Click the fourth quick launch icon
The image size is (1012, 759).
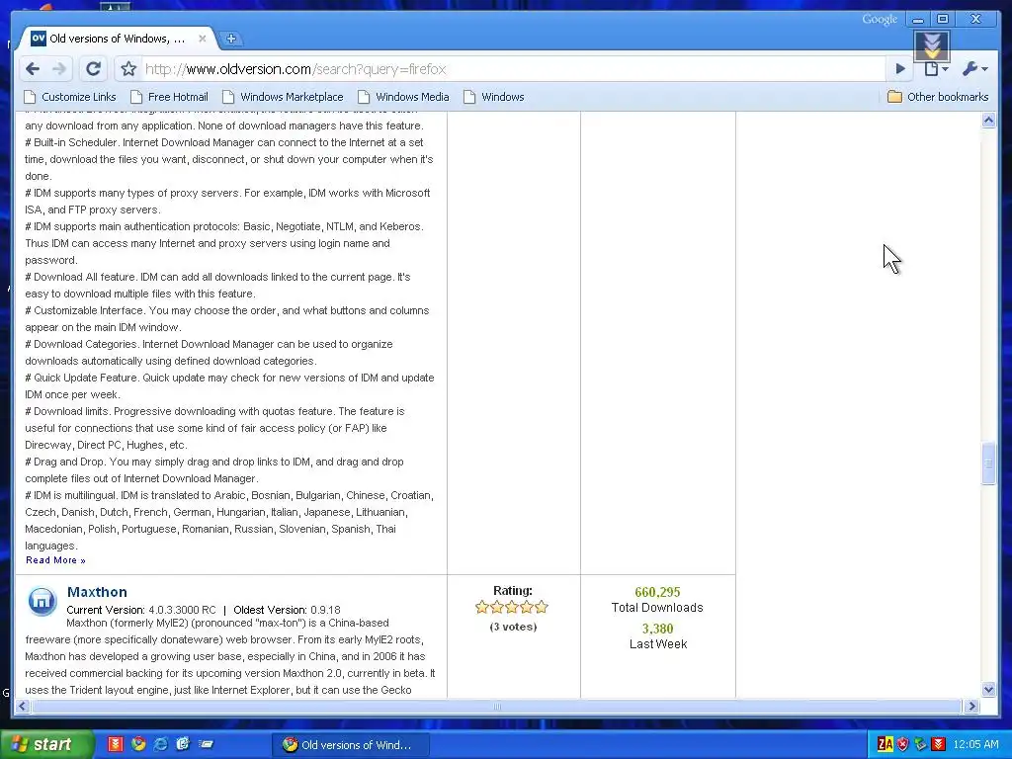[183, 744]
